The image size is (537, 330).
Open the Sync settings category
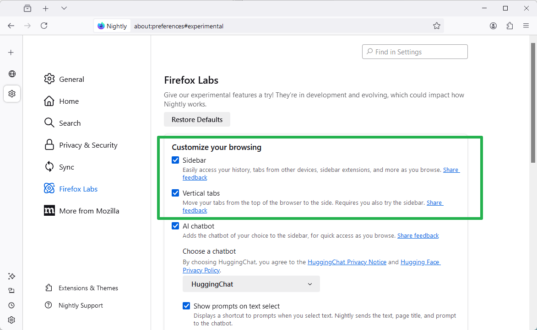(x=59, y=167)
